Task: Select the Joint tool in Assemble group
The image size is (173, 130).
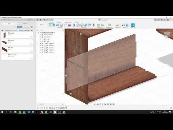Action: [x=102, y=25]
